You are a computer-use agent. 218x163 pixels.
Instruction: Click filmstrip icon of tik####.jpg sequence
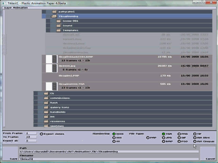click(x=54, y=68)
